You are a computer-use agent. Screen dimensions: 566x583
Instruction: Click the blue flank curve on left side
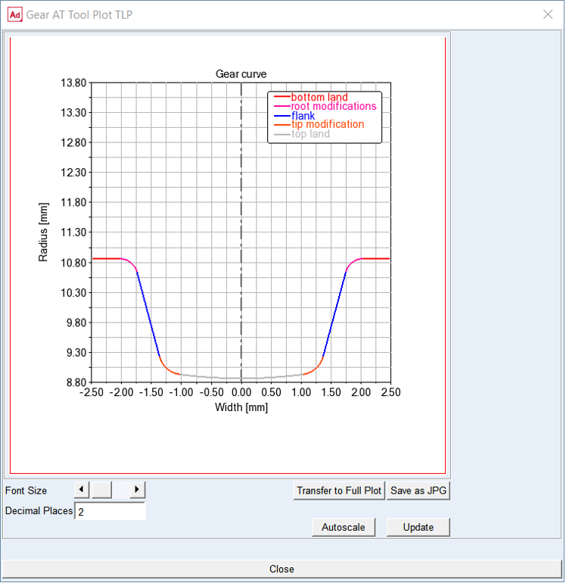(148, 314)
